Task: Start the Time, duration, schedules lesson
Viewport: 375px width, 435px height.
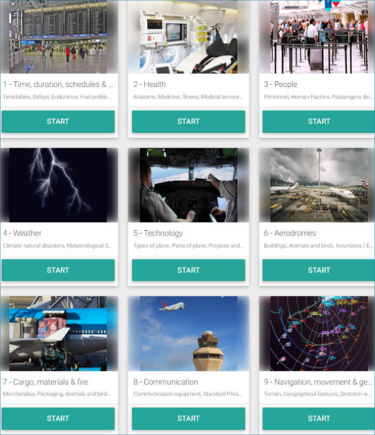Action: pos(58,122)
